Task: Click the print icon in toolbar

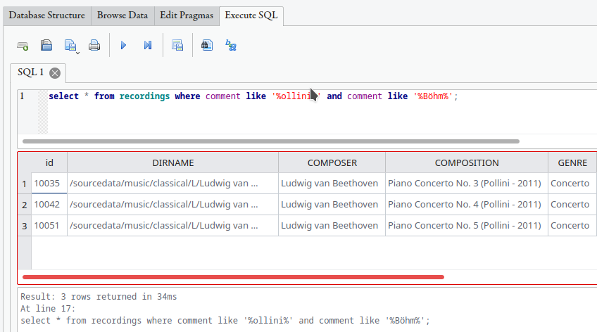Action: pos(94,45)
